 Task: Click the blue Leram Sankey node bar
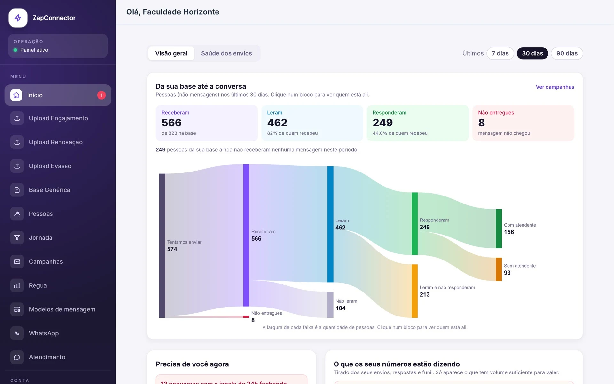[330, 224]
